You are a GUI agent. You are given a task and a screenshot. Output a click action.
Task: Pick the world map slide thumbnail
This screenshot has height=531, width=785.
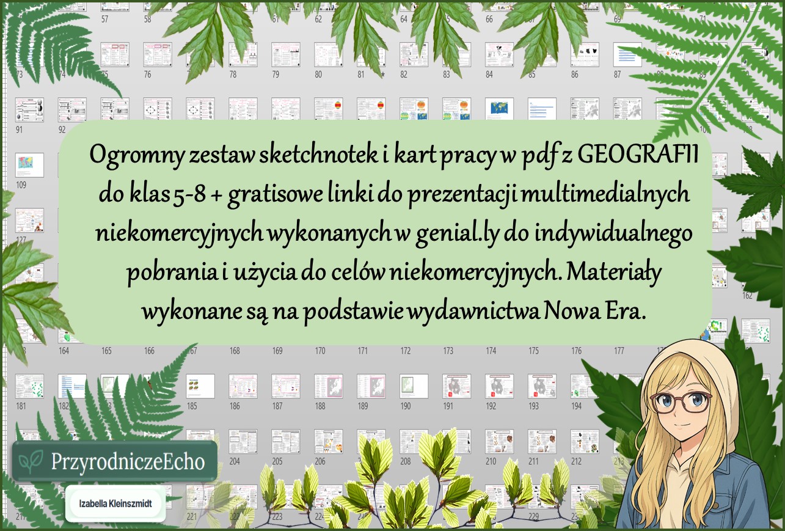coord(499,110)
